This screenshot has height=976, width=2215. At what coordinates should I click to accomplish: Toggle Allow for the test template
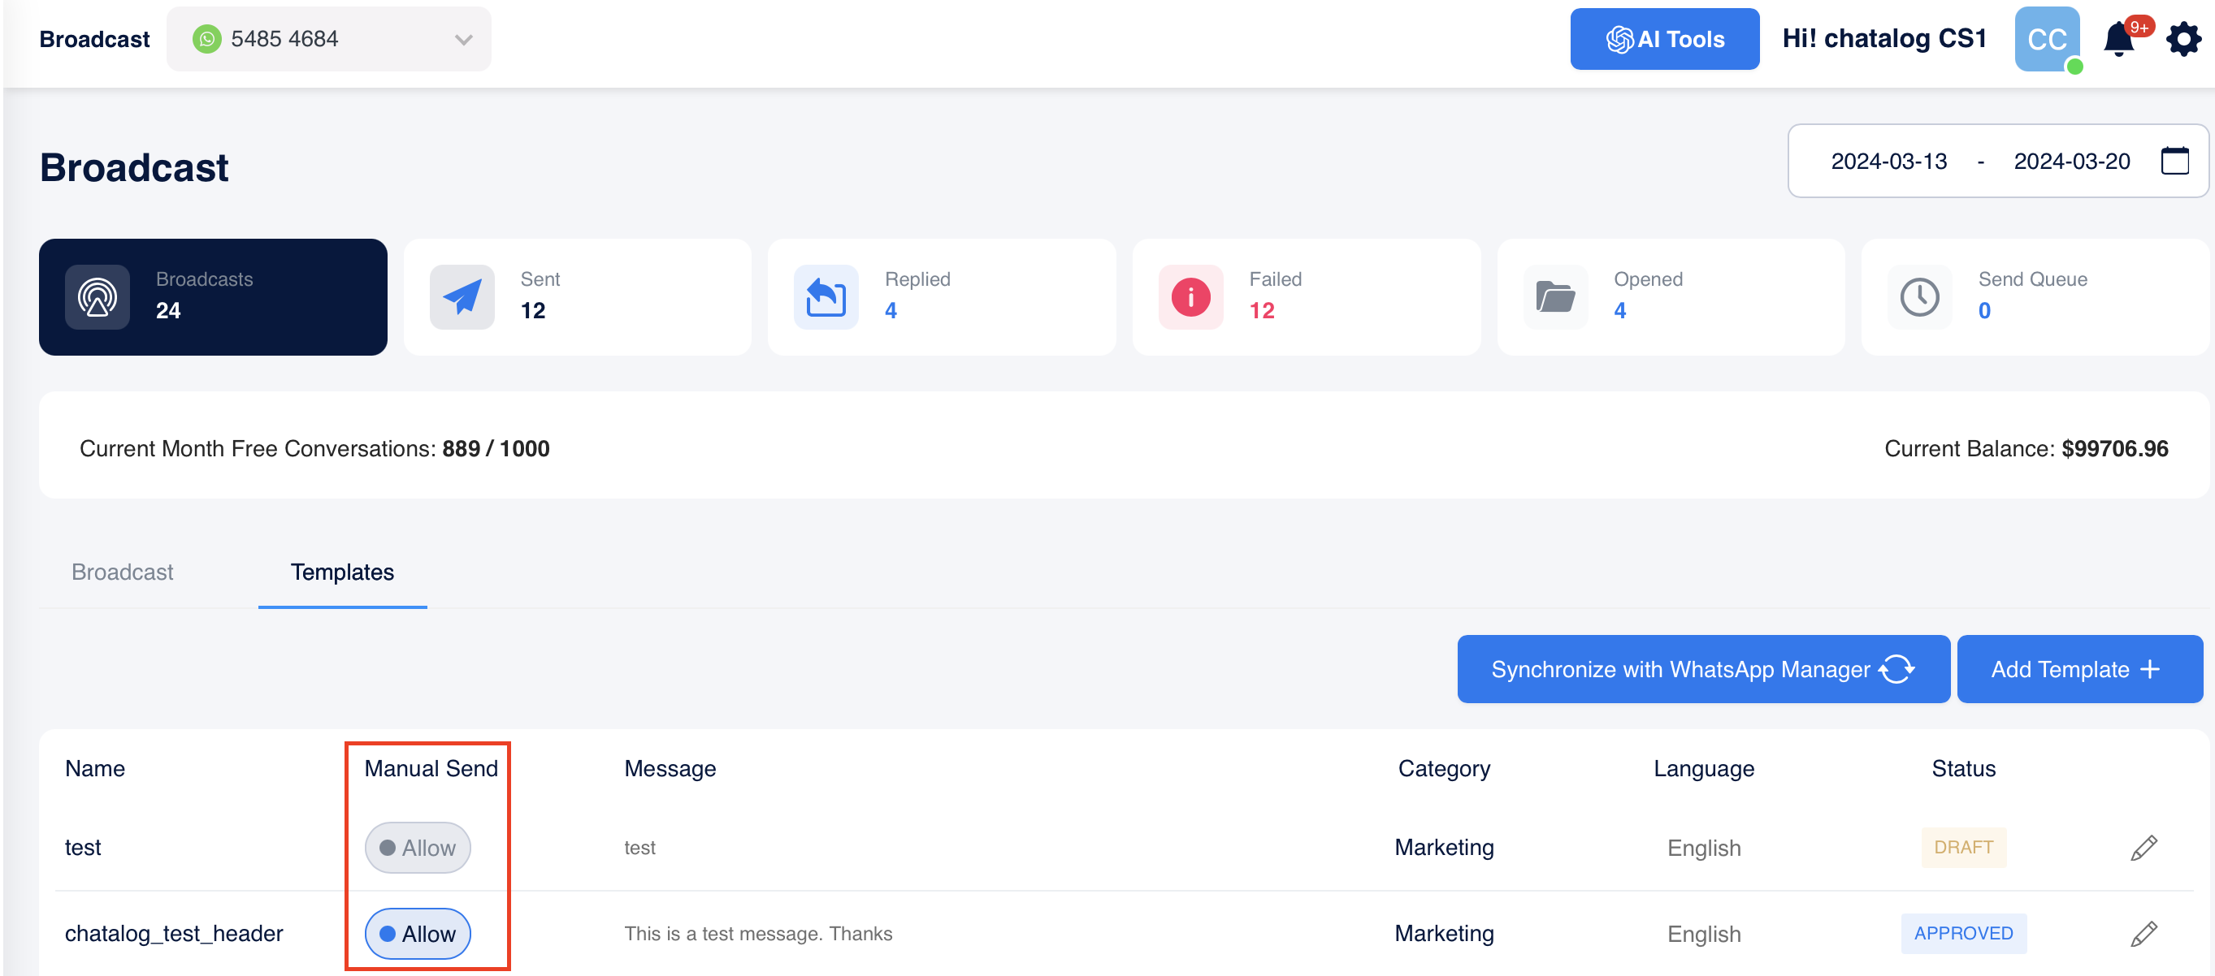[x=417, y=847]
